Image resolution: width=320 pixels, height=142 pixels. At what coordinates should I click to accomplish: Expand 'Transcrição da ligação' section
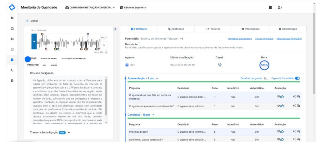point(69,132)
